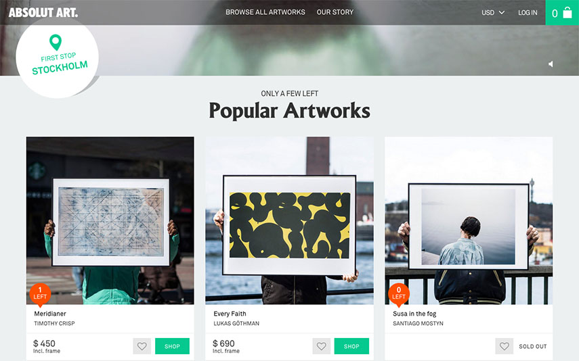Viewport: 579px width, 361px height.
Task: Shop the Every Faith artwork
Action: pos(351,346)
